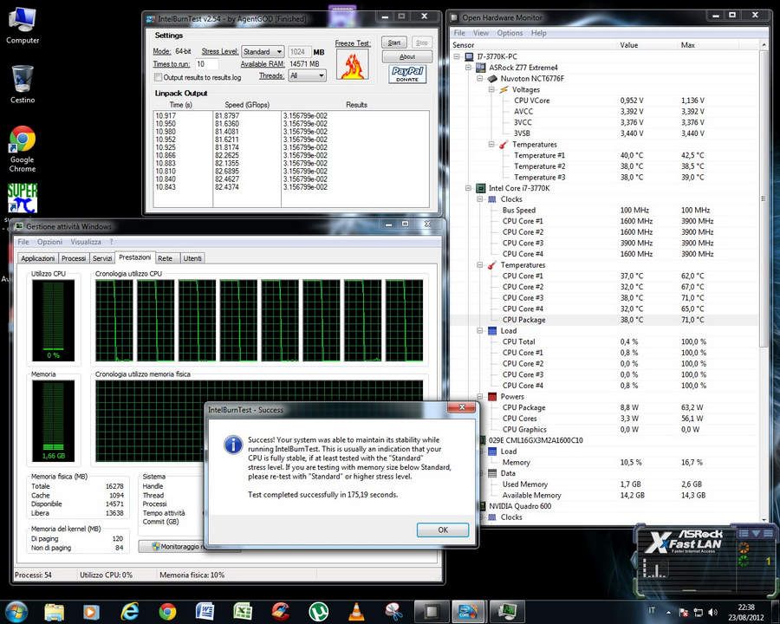Viewport: 780px width, 624px height.
Task: Open Opzioni menu in Task Manager
Action: click(49, 242)
